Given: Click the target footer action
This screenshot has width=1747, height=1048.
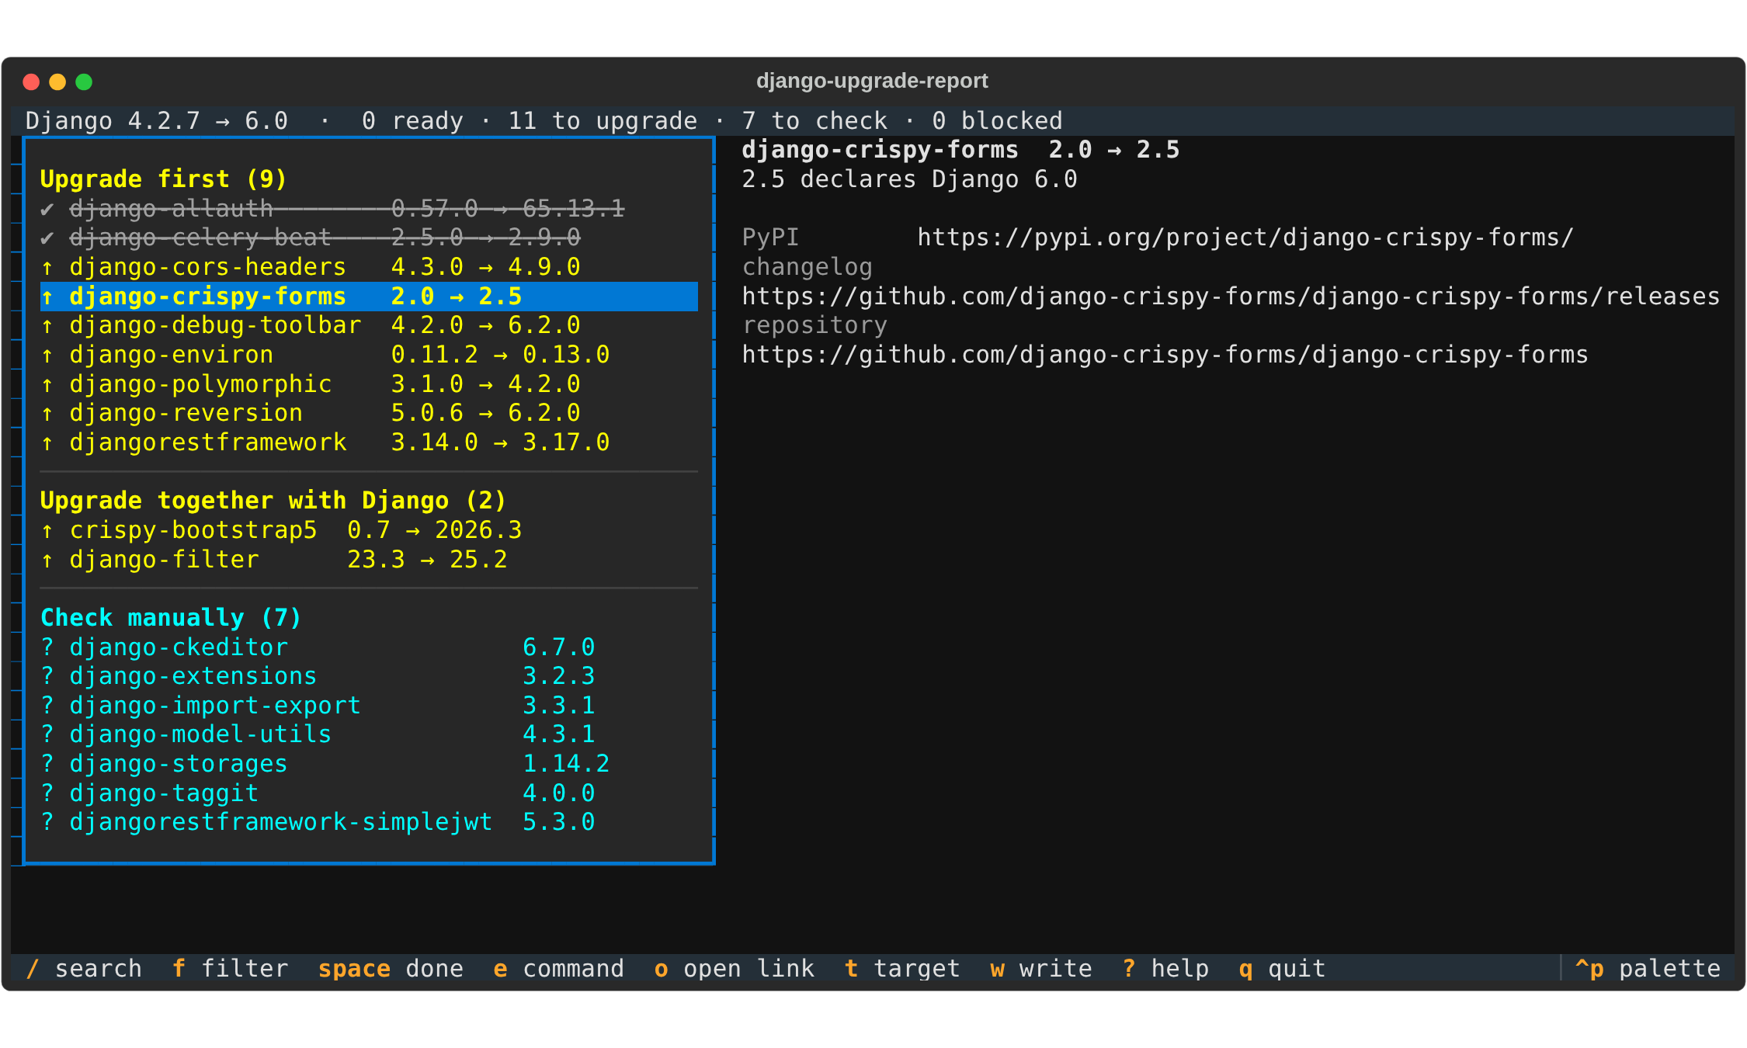Looking at the screenshot, I should (x=902, y=969).
